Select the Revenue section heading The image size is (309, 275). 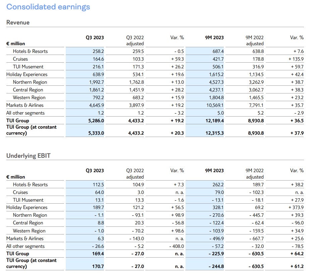[x=18, y=22]
